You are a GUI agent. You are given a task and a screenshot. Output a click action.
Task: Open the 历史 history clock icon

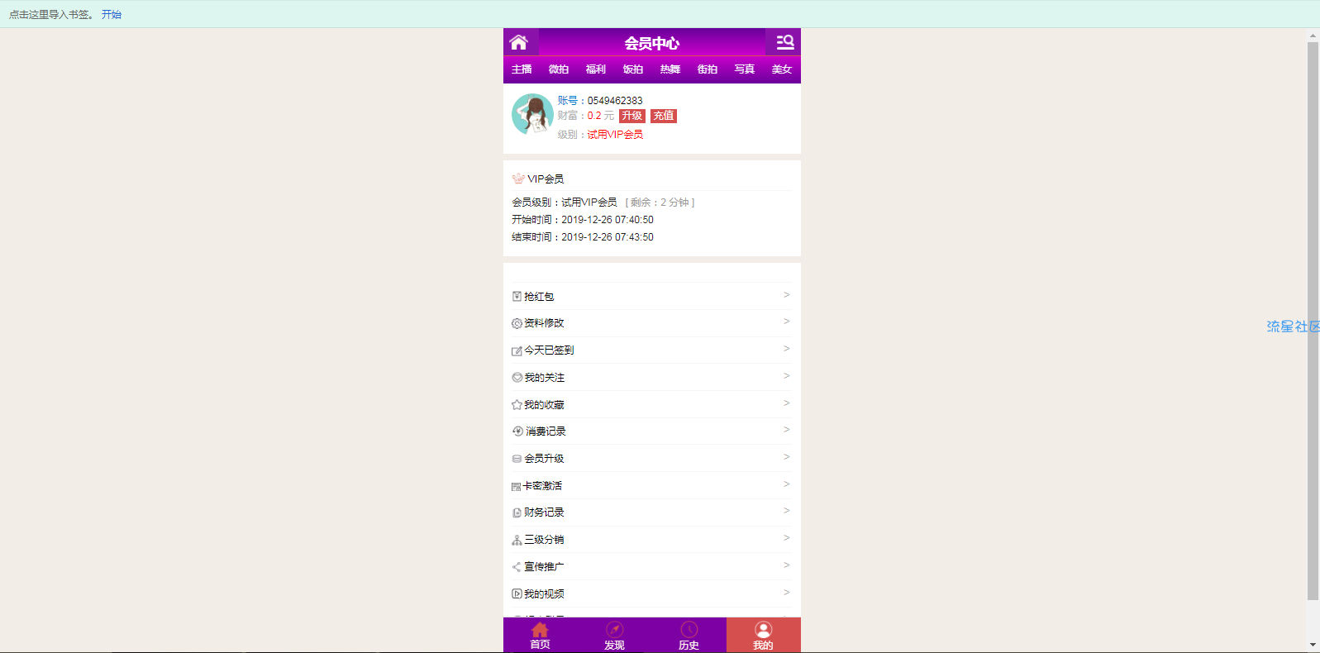(689, 630)
